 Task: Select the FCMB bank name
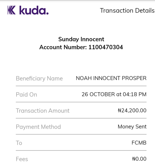click(x=139, y=143)
